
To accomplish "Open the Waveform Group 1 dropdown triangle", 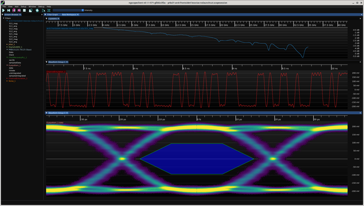I will 47,62.
